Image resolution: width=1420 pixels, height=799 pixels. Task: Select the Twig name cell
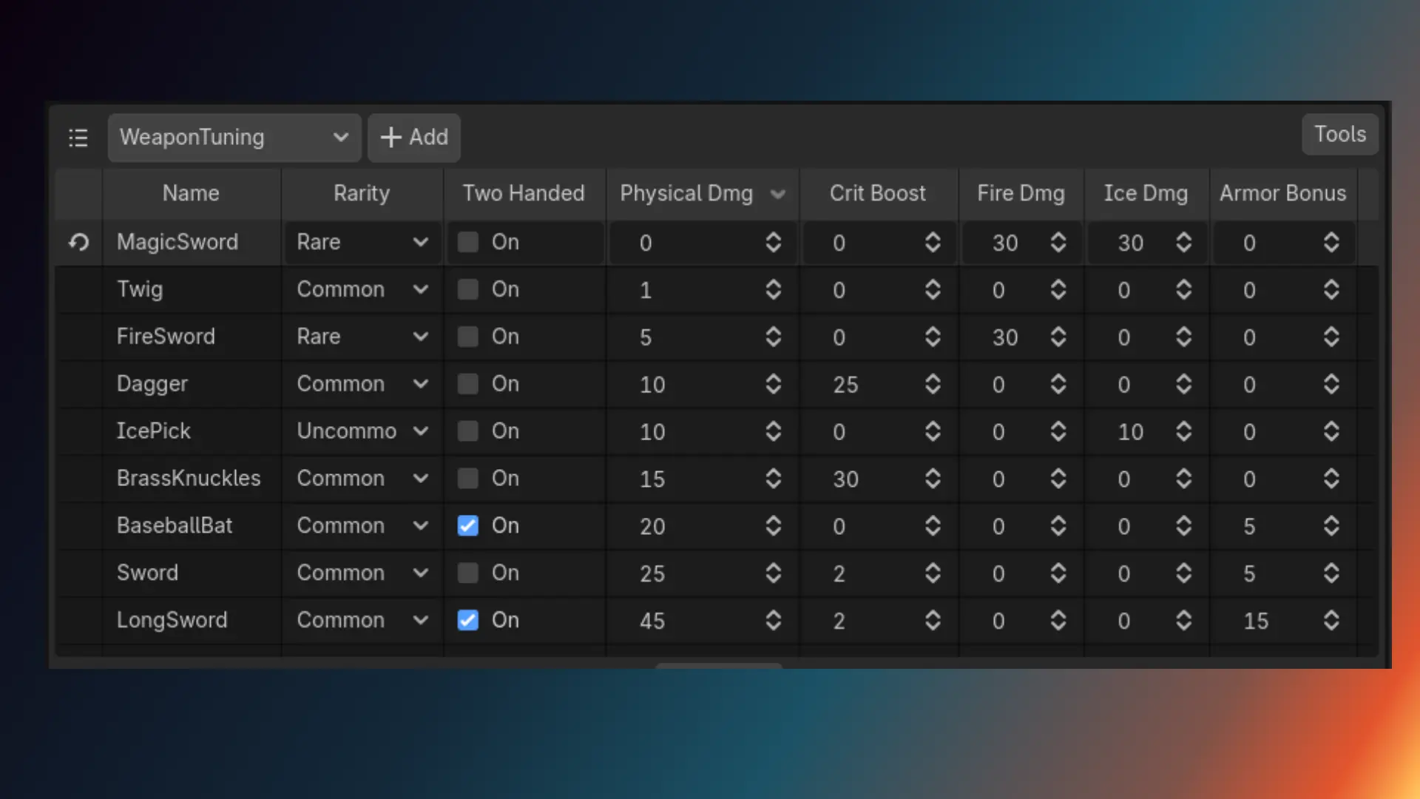pos(192,289)
